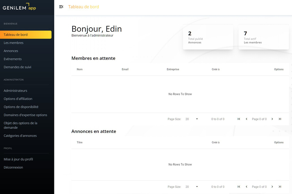292x194 pixels.
Task: Open Page Size dropdown for Membres en attente
Action: (x=192, y=119)
